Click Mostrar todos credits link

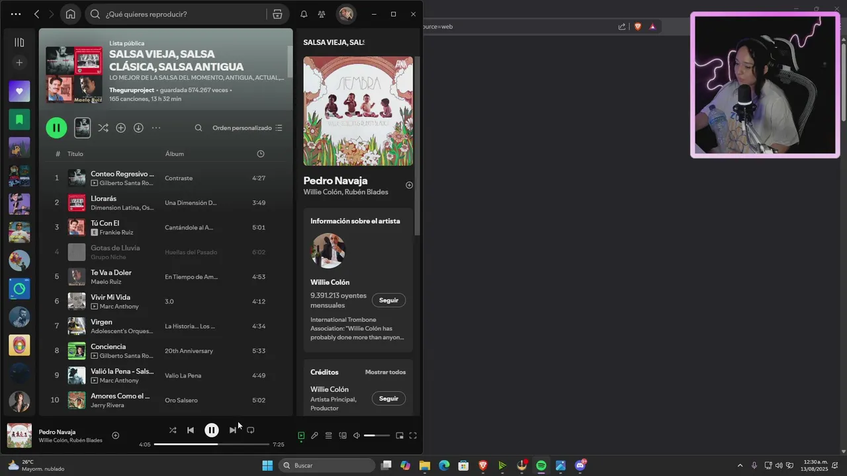tap(385, 372)
